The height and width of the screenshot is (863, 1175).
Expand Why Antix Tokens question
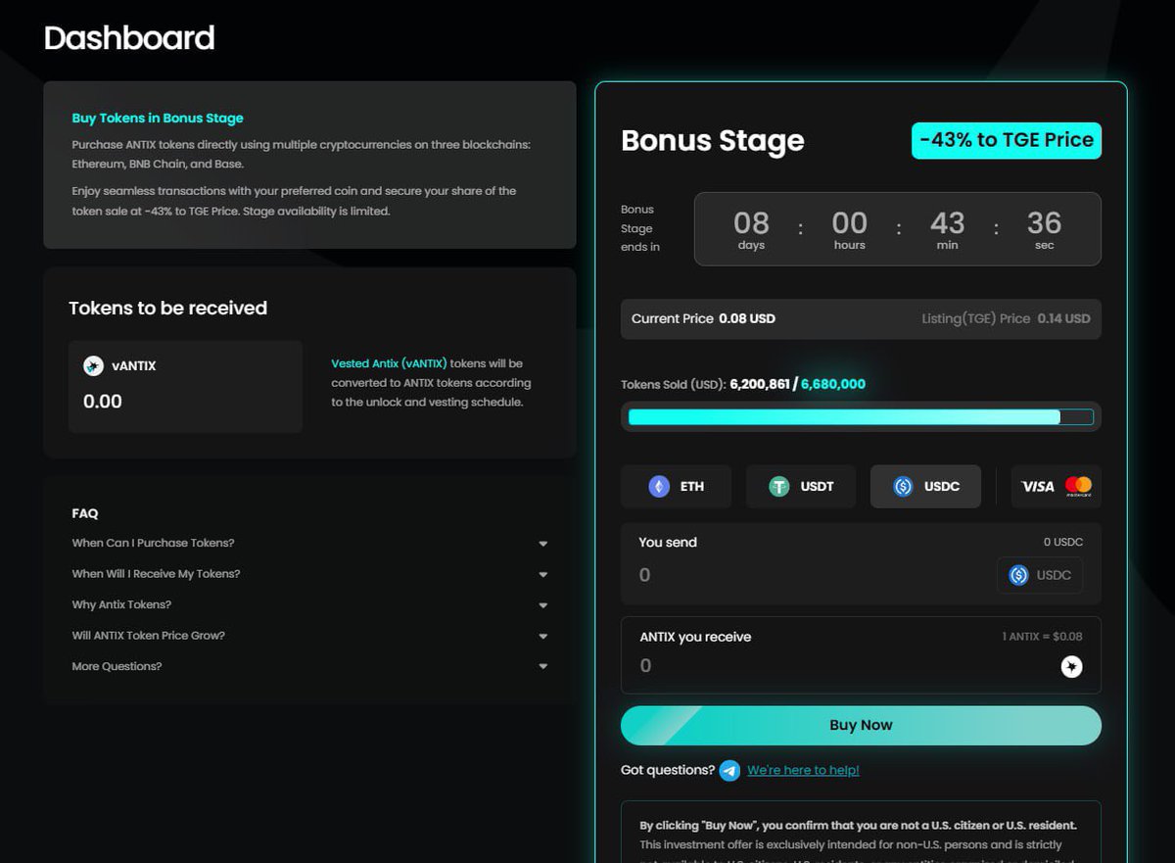[x=309, y=604]
